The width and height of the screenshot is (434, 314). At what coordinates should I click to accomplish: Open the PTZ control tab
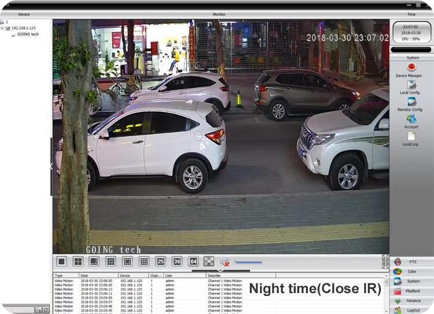(x=412, y=262)
